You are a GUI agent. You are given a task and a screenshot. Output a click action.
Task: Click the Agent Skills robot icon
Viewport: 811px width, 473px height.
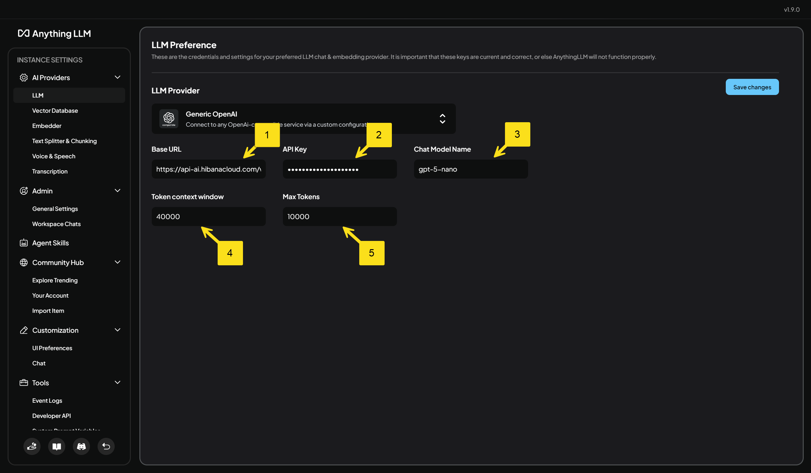point(24,243)
